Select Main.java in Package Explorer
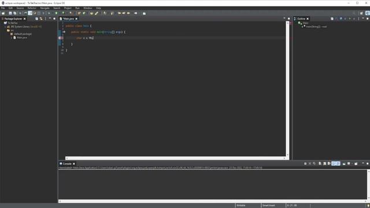The width and height of the screenshot is (370, 208). (22, 38)
